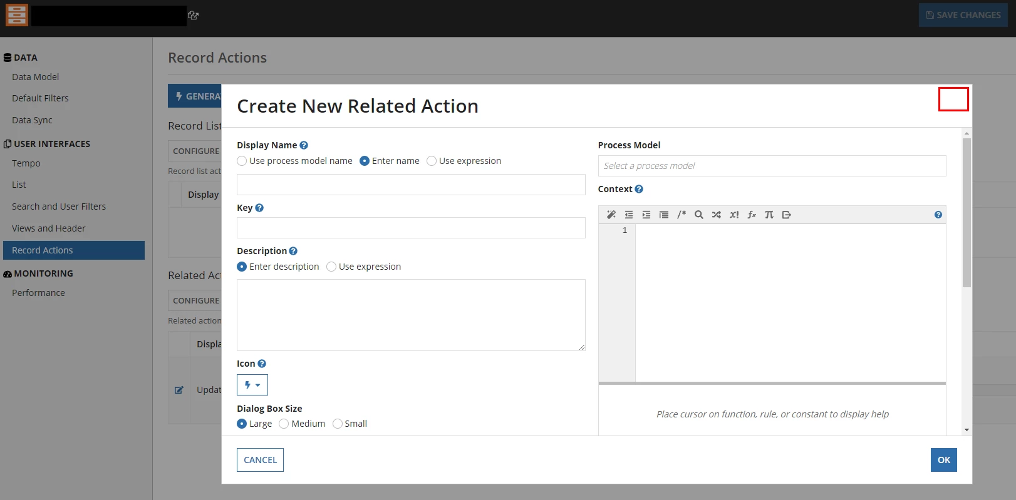The width and height of the screenshot is (1016, 500).
Task: Toggle comment using the /* icon
Action: [682, 215]
